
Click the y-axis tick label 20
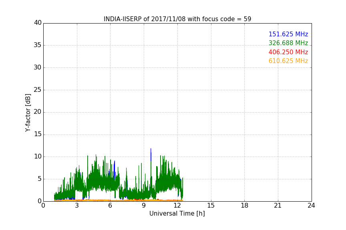(38, 112)
